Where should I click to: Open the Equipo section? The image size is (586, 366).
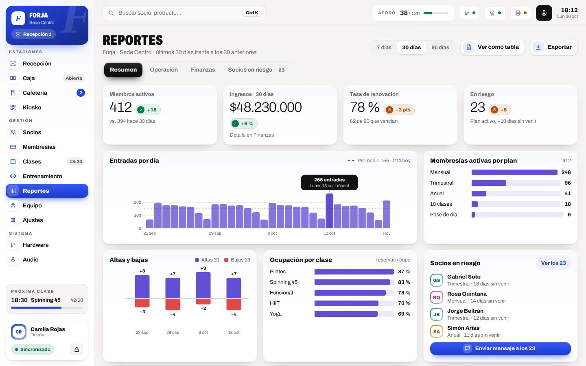(47, 205)
